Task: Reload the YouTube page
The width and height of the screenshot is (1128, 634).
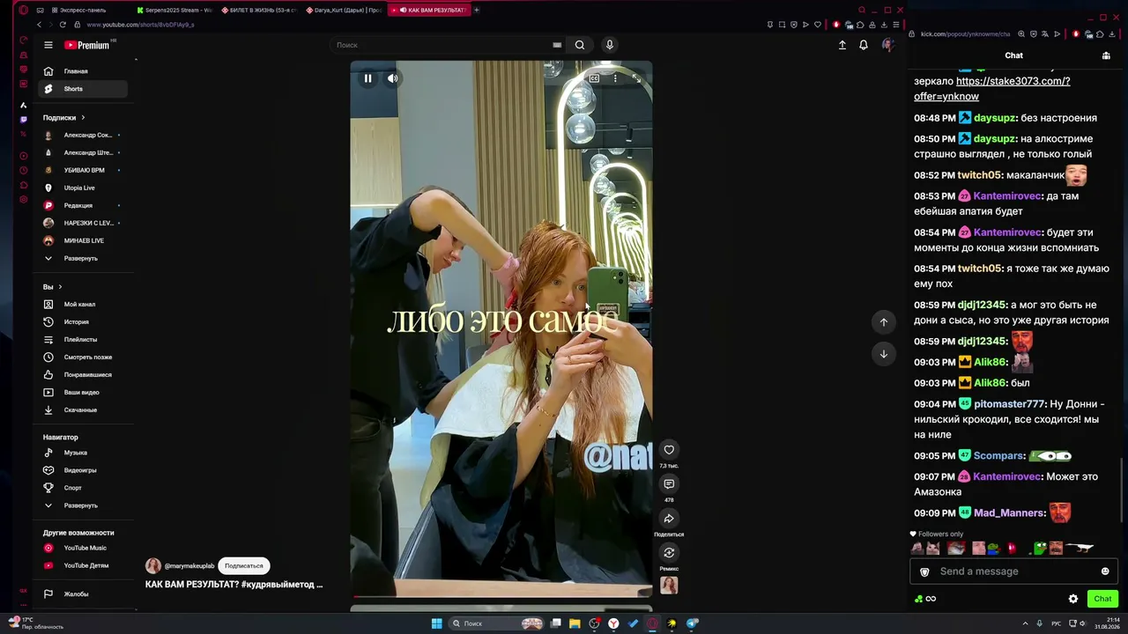Action: [62, 25]
